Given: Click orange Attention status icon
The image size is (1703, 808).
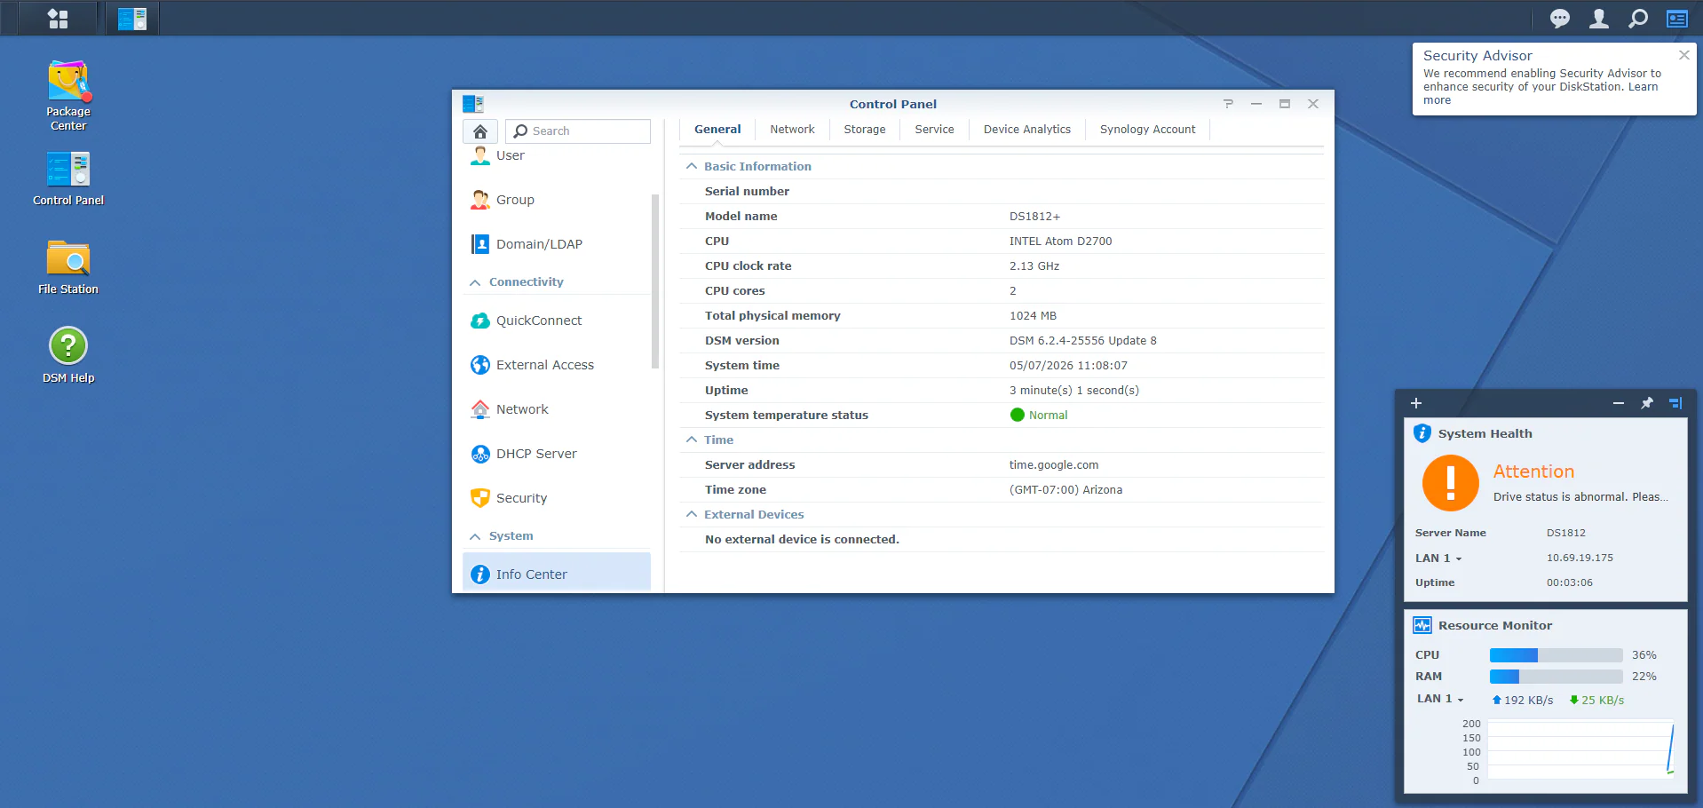Looking at the screenshot, I should (x=1451, y=483).
